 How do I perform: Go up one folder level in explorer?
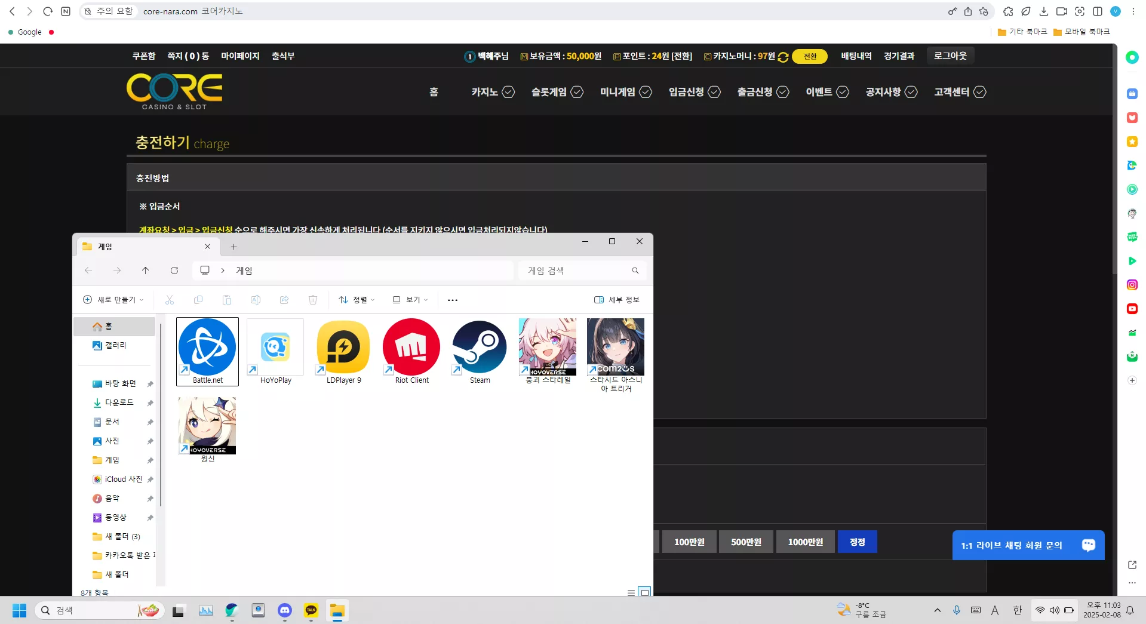146,270
